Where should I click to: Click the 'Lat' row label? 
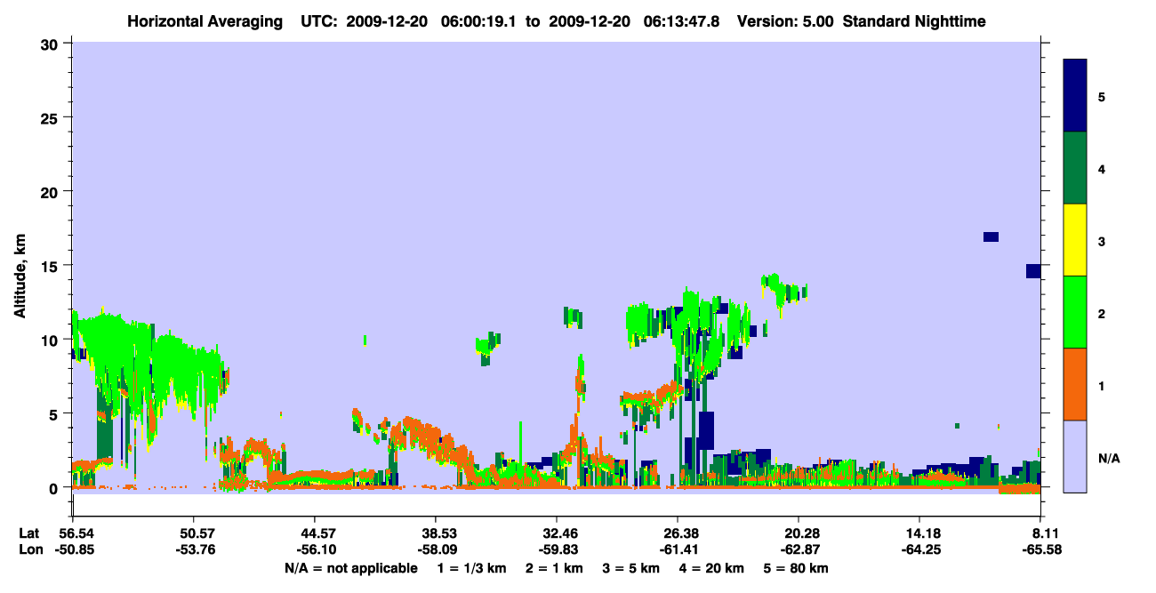[x=29, y=533]
